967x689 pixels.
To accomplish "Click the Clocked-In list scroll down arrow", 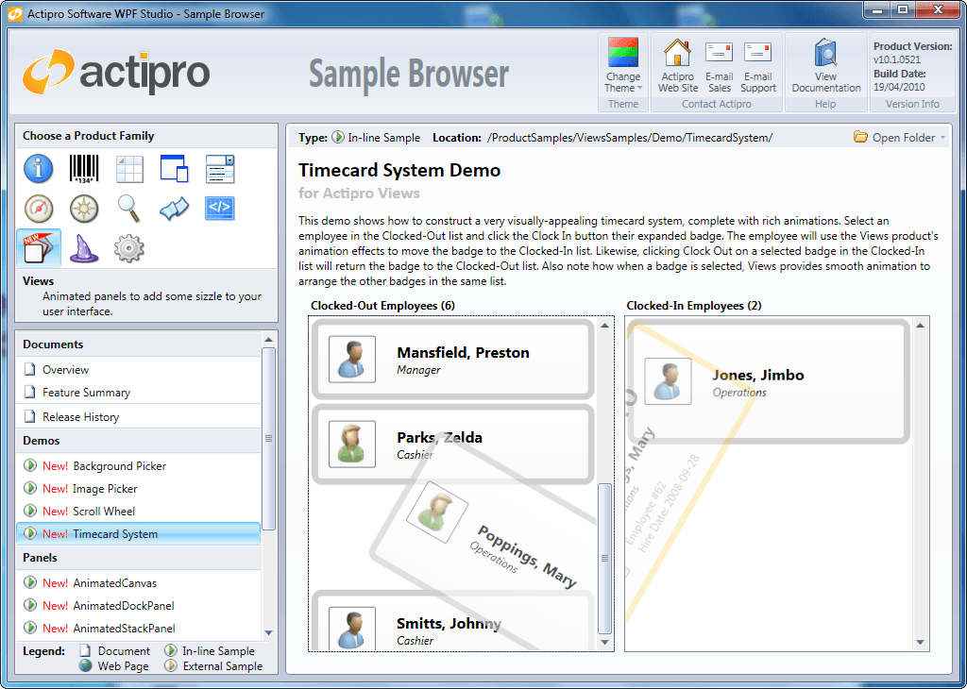I will pos(920,642).
